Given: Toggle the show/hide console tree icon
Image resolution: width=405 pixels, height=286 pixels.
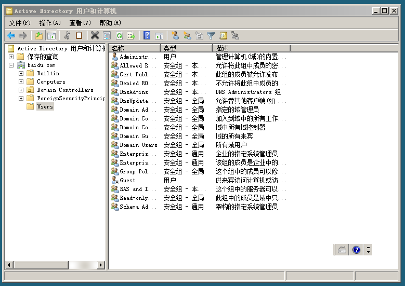Looking at the screenshot, I should [51, 35].
